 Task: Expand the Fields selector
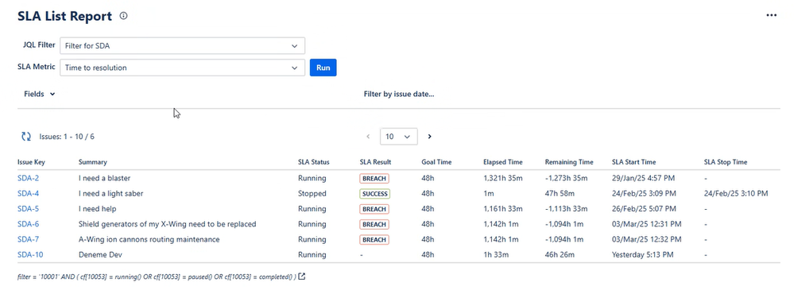(40, 94)
